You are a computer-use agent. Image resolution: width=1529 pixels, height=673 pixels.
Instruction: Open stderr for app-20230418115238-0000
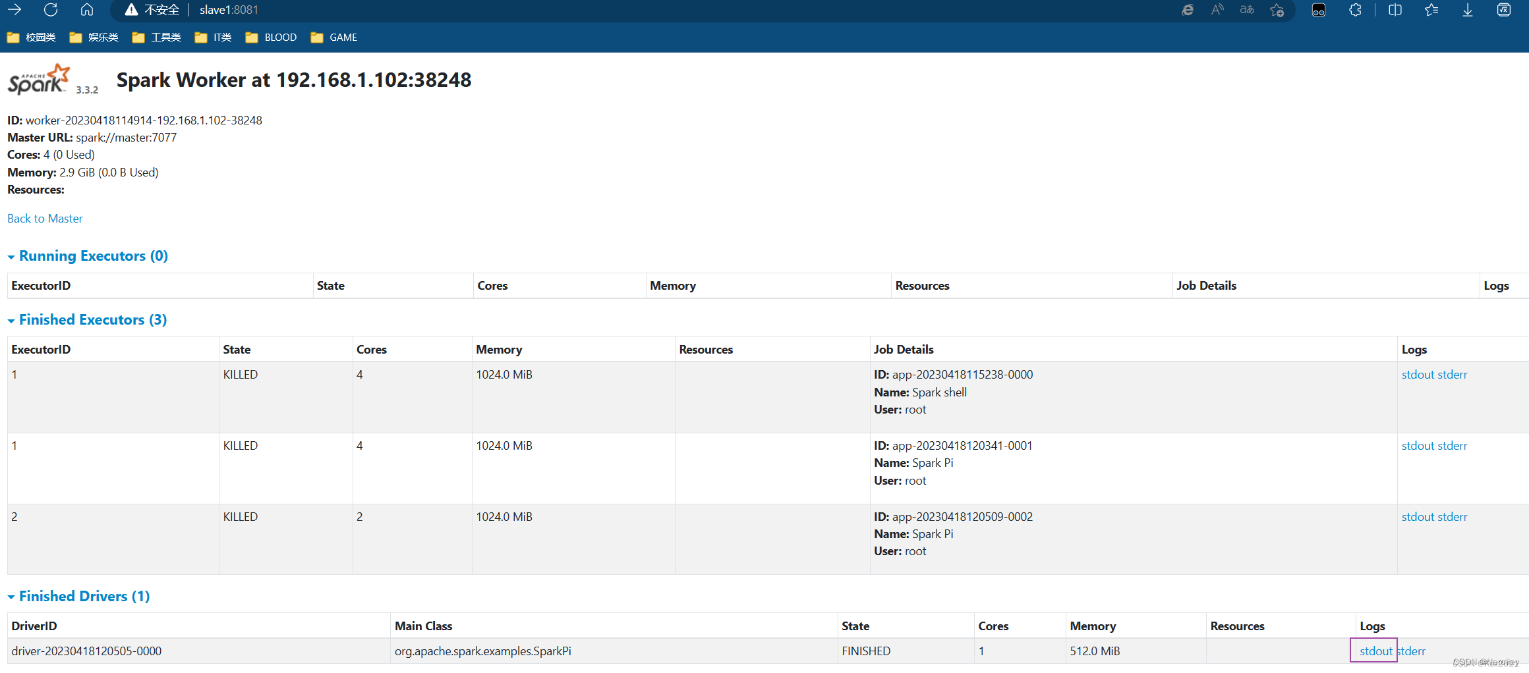1453,375
